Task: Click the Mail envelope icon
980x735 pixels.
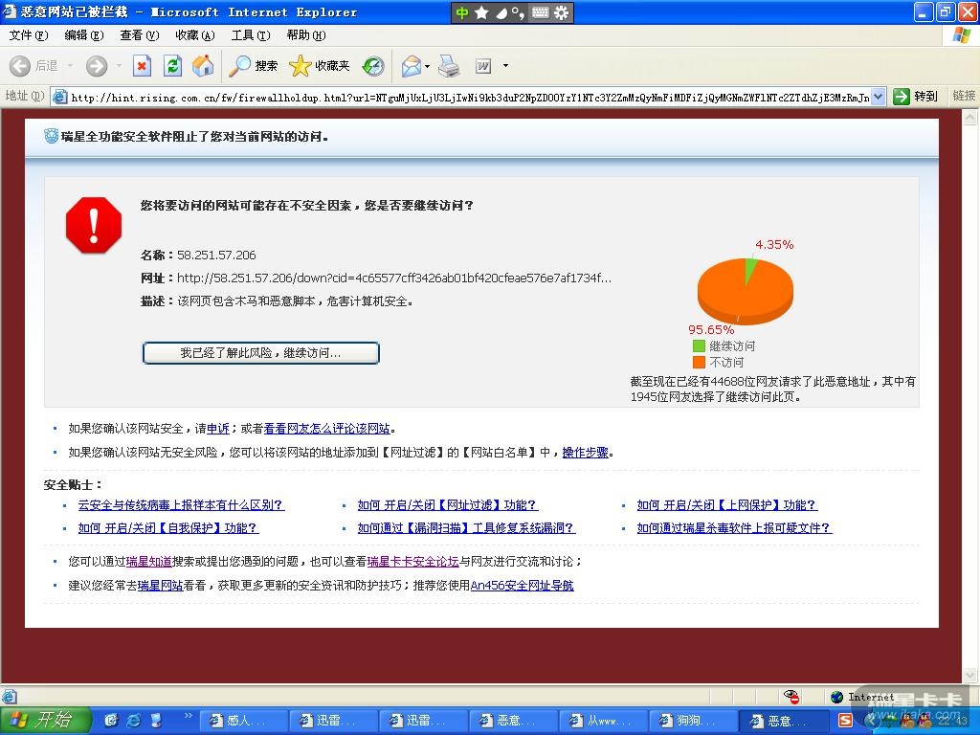Action: point(411,66)
